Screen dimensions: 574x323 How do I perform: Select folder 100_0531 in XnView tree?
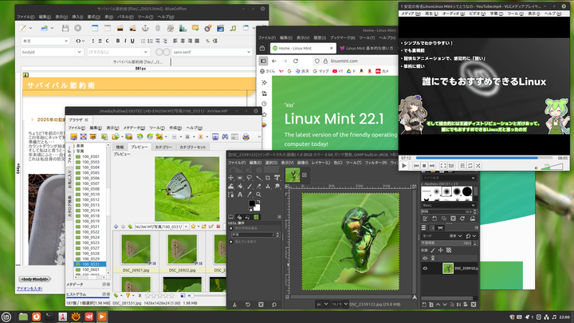coord(90,264)
